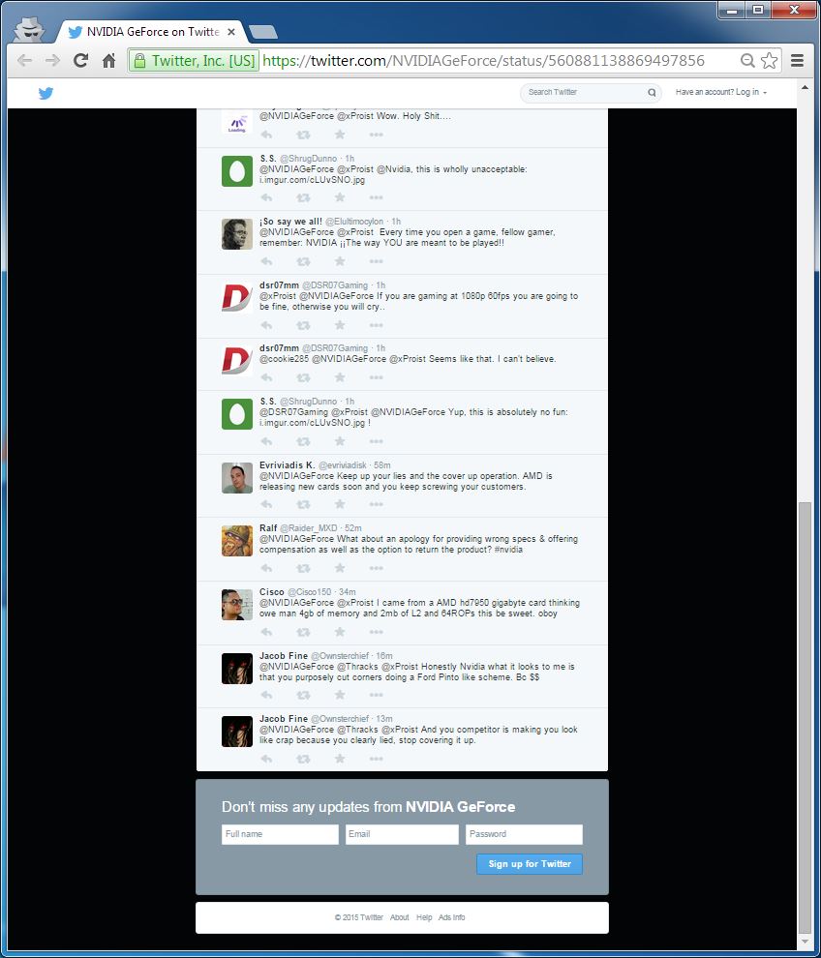Screen dimensions: 821x958
Task: Click the search magnifier in Search Twitter box
Action: (652, 93)
